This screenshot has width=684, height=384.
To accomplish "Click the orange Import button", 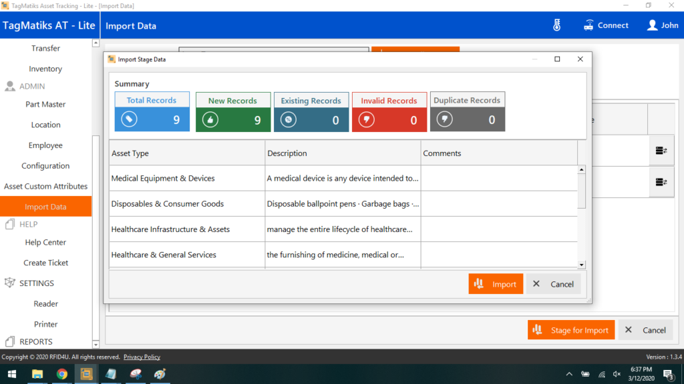I will click(x=496, y=284).
